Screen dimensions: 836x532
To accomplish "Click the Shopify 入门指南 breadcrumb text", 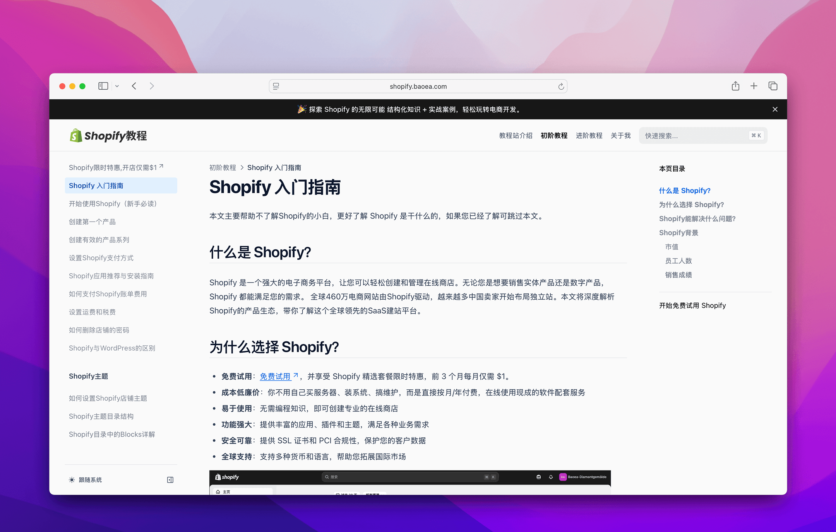I will coord(274,167).
